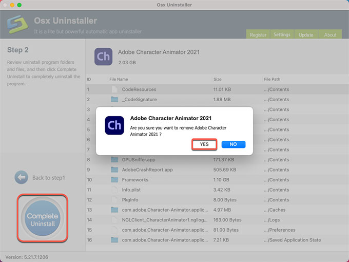Click the Complete Uninstall button
The image size is (349, 262).
pyautogui.click(x=42, y=218)
